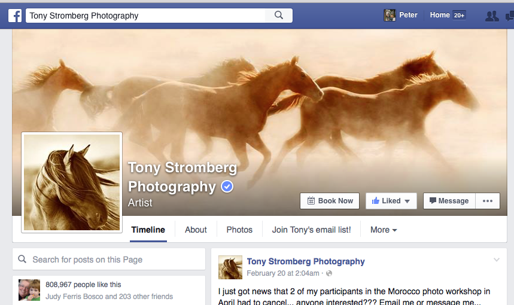
Task: Open Peter's profile name link
Action: [408, 15]
